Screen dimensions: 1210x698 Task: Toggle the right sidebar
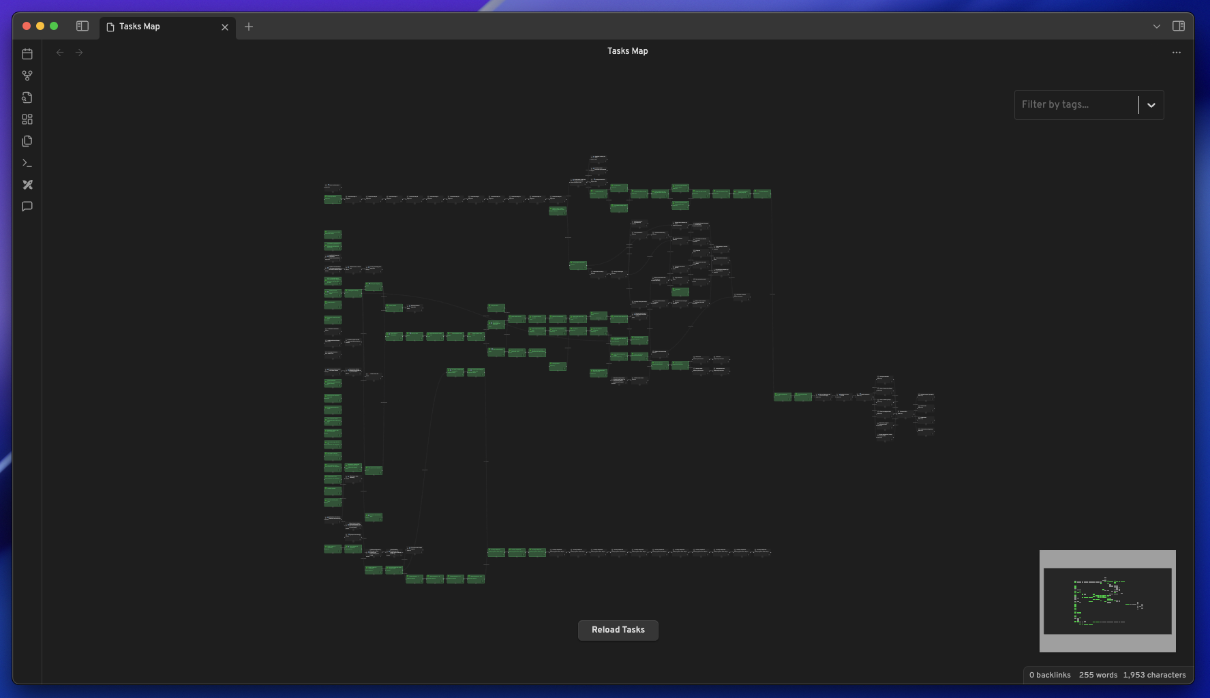pyautogui.click(x=1178, y=26)
